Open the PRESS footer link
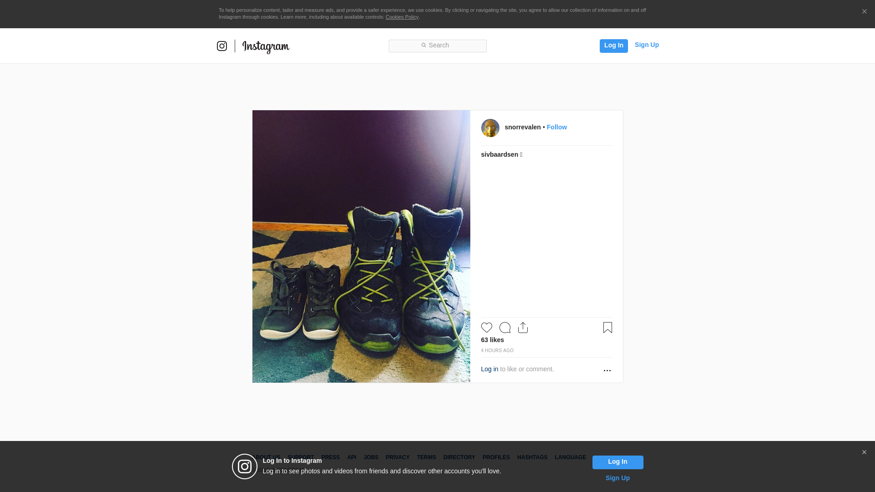 click(330, 457)
